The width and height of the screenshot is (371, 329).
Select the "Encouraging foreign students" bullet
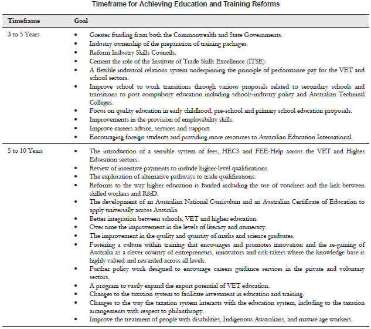[x=221, y=137]
